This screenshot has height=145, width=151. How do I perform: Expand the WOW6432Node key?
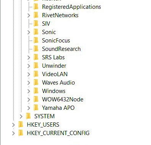29,99
